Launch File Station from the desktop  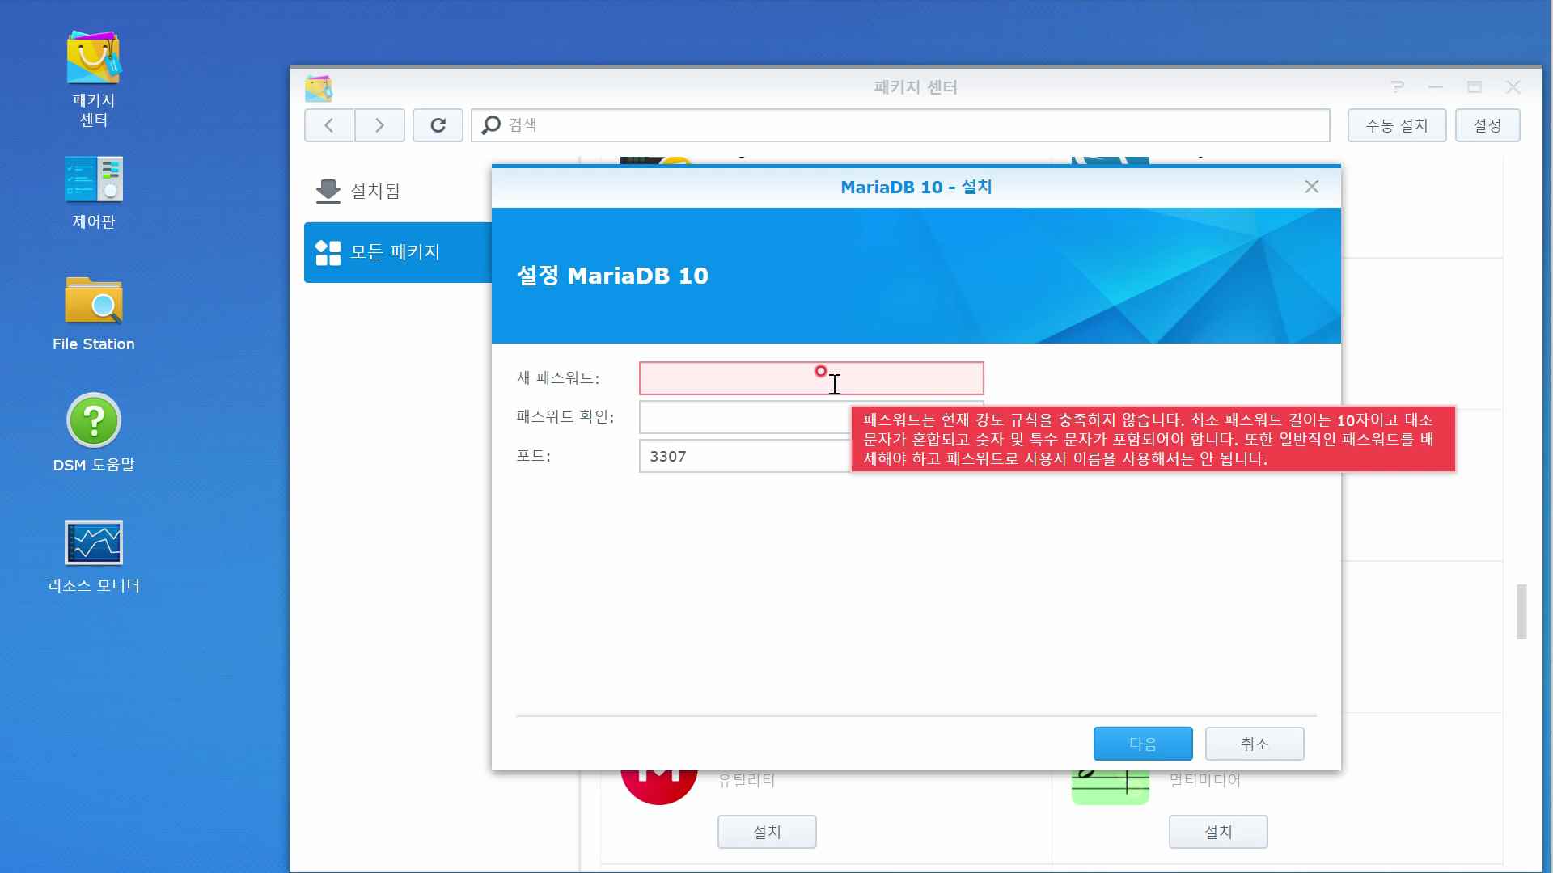93,302
